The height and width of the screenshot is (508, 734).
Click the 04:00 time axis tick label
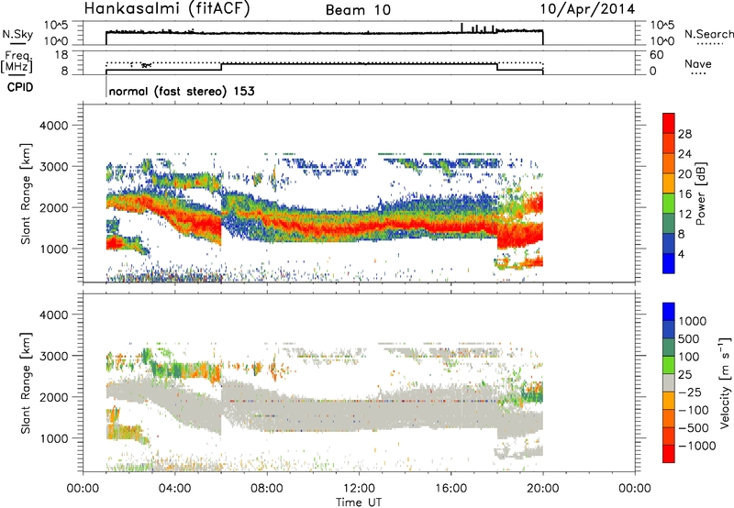tap(175, 489)
